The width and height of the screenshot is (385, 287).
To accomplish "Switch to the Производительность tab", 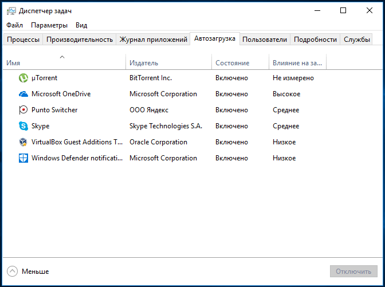I will pyautogui.click(x=80, y=40).
